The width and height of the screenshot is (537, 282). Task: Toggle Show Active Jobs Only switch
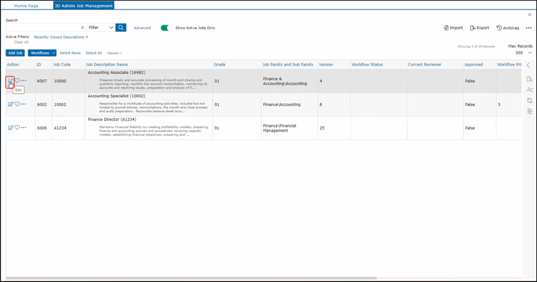166,27
